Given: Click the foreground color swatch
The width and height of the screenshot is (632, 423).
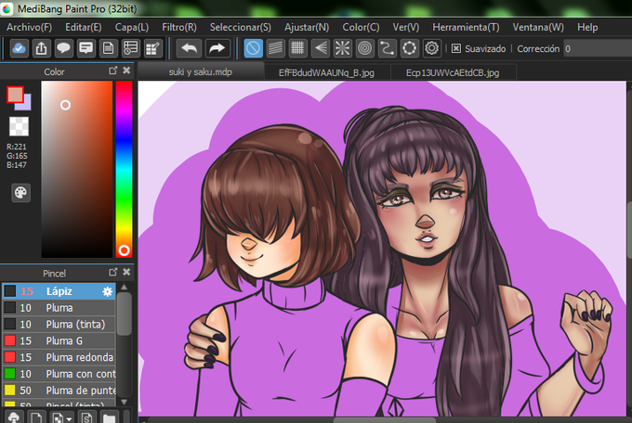Looking at the screenshot, I should tap(15, 95).
